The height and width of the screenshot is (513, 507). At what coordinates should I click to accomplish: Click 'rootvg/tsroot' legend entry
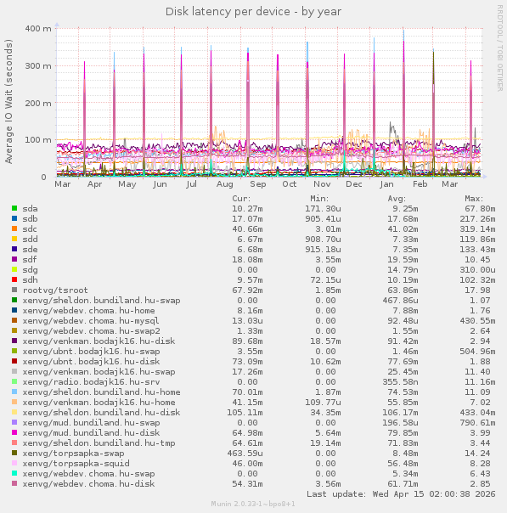[55, 290]
